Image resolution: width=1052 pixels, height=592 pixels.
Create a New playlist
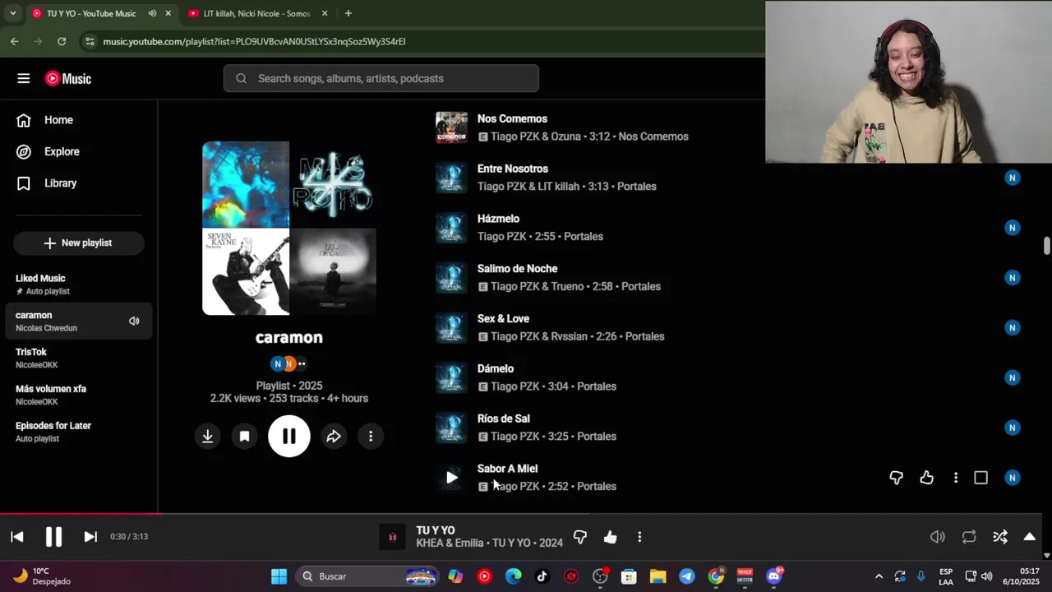[79, 243]
